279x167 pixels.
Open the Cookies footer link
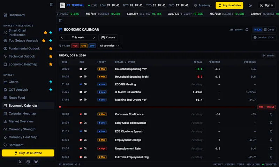(230, 165)
